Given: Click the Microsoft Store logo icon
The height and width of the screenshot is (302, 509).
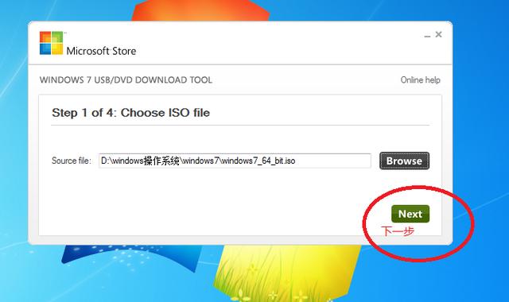Looking at the screenshot, I should pyautogui.click(x=51, y=43).
